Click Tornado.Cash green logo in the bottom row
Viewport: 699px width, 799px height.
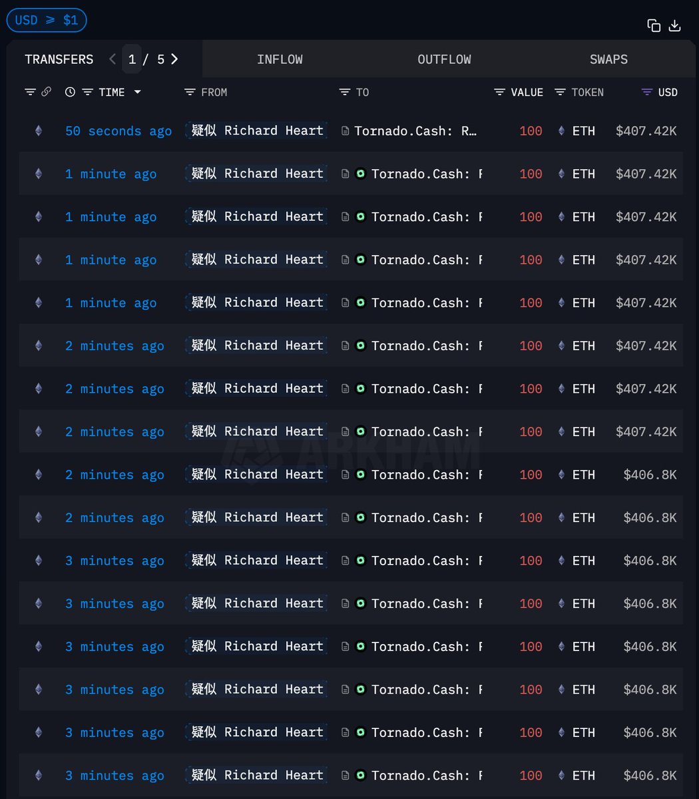tap(360, 776)
